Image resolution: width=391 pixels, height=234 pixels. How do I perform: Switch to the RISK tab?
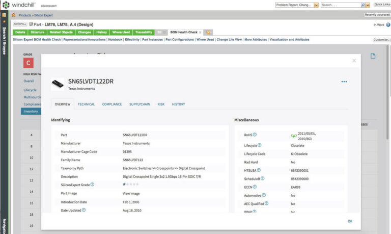click(161, 104)
